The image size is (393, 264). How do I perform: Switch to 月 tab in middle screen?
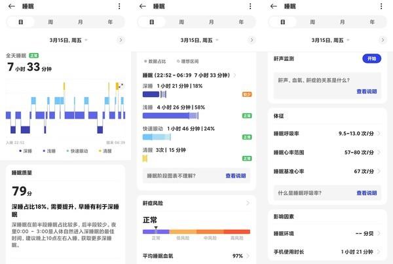point(212,22)
